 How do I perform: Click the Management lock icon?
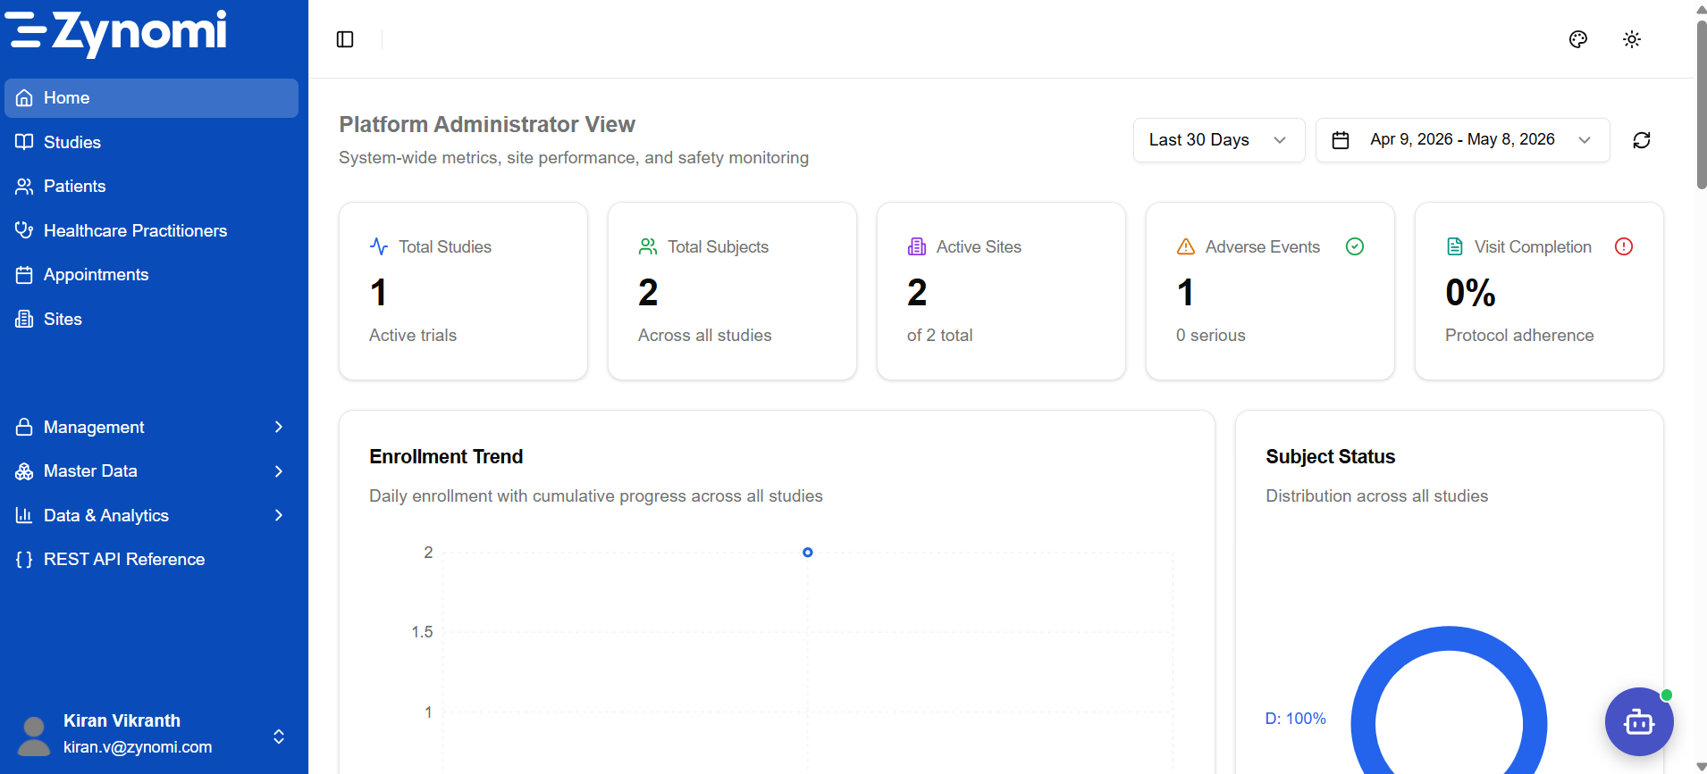pyautogui.click(x=24, y=427)
